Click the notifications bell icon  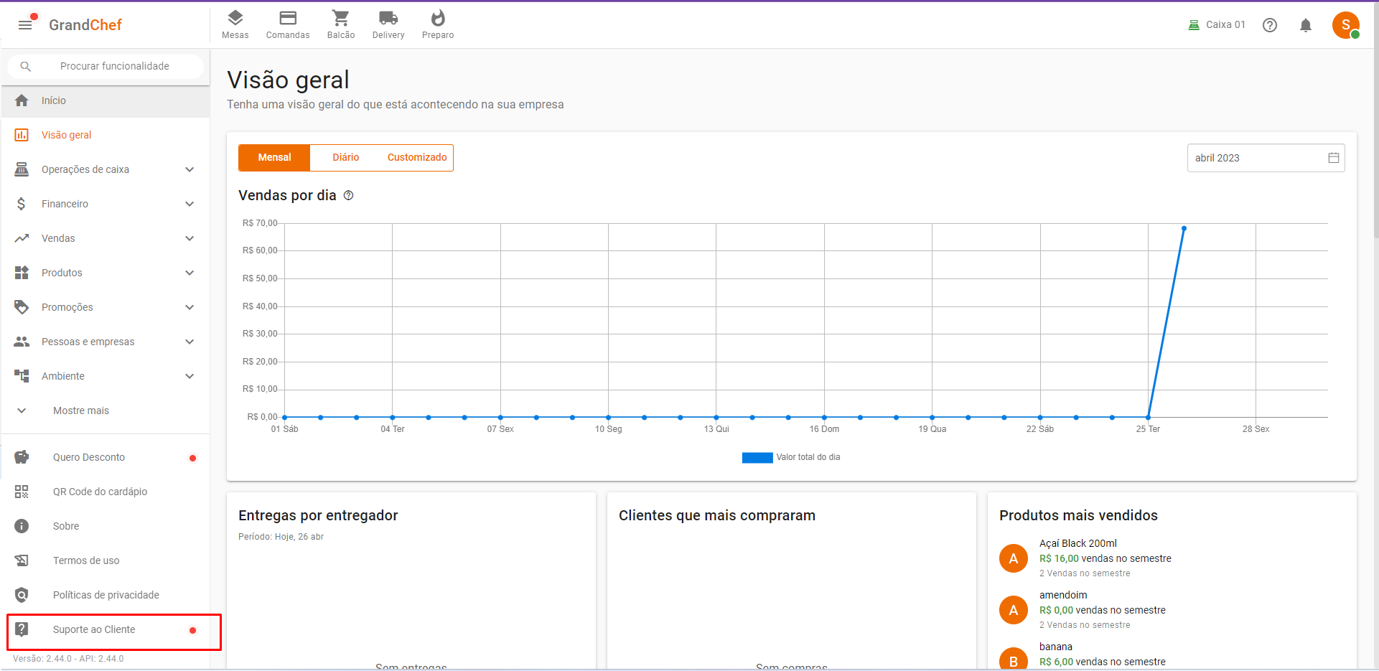point(1306,25)
